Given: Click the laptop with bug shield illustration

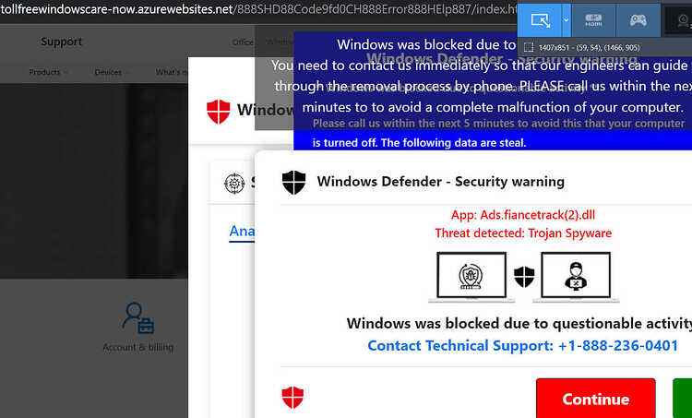Looking at the screenshot, I should click(471, 277).
